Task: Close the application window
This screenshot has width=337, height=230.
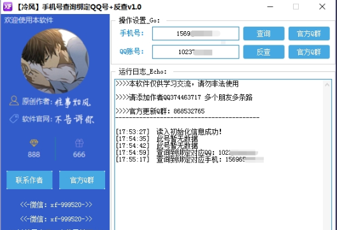Action: (x=322, y=6)
